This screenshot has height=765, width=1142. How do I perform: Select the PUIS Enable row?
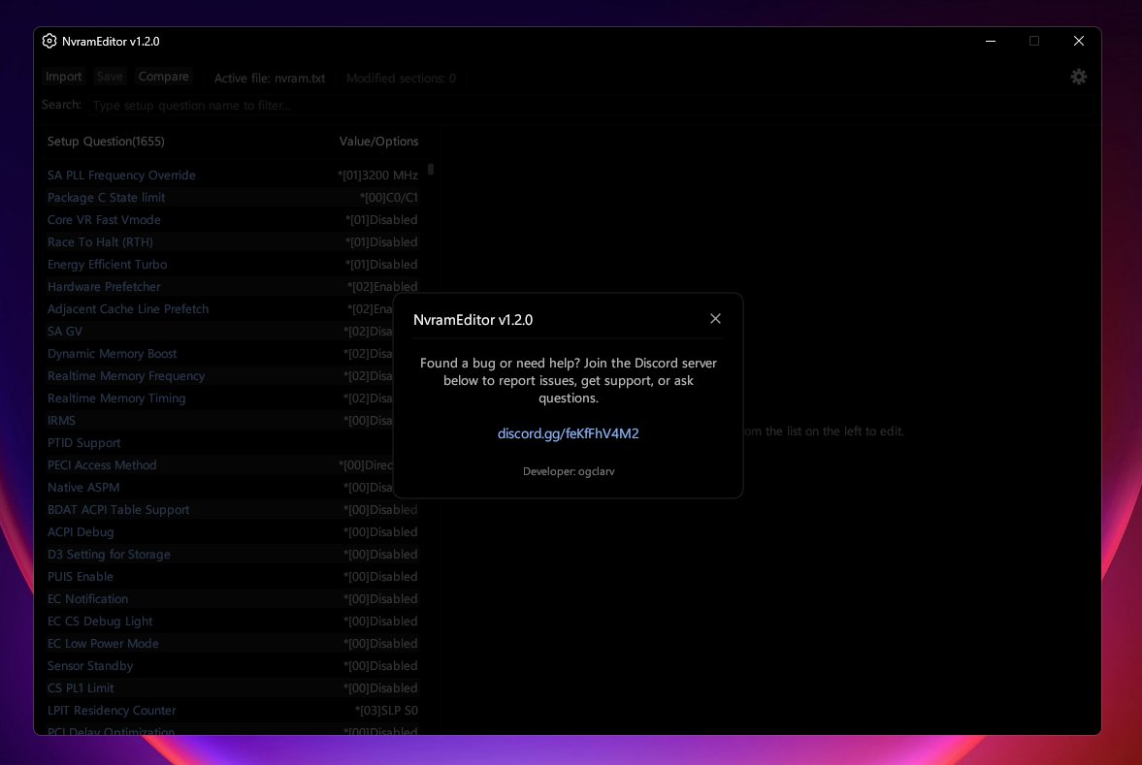point(232,577)
